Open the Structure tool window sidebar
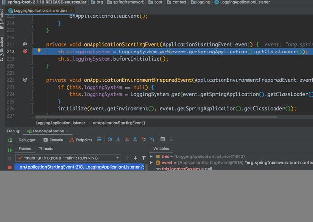The width and height of the screenshot is (313, 222). click(x=2, y=49)
